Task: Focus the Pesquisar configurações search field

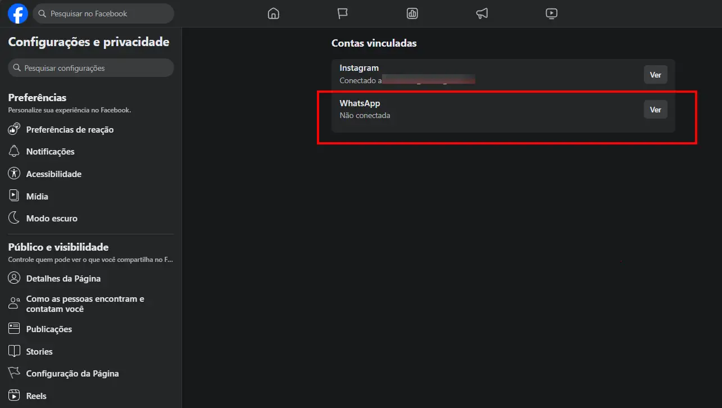Action: (91, 68)
